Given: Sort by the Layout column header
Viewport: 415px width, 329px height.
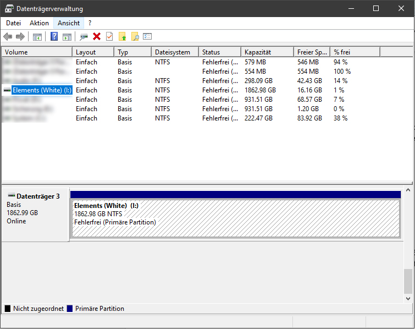Looking at the screenshot, I should pos(93,52).
